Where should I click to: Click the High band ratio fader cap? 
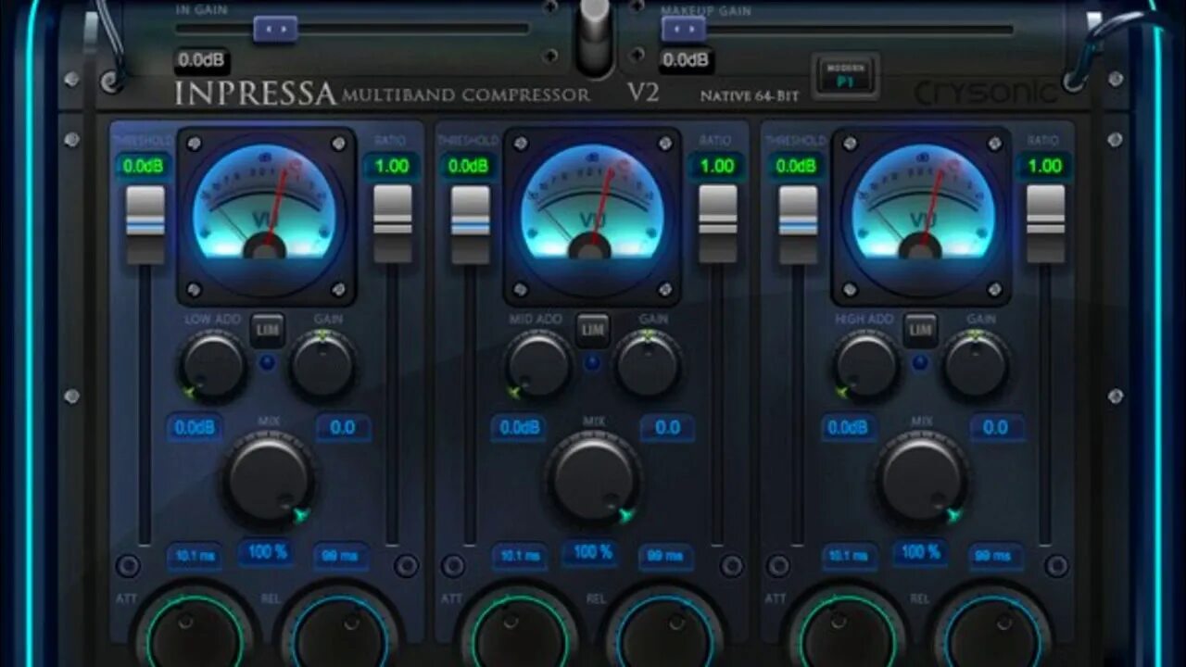point(1045,224)
